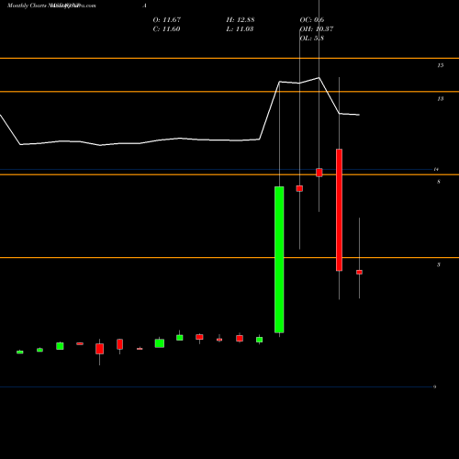459x459 pixels.
Task: Select the last small red candle at the chart's right end
Action: click(x=359, y=272)
